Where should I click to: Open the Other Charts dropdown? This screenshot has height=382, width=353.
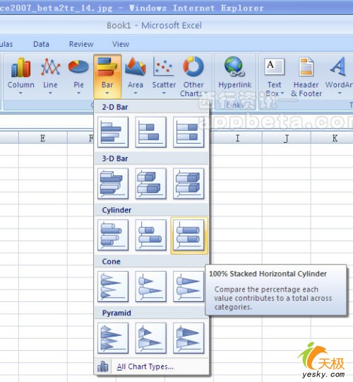(193, 76)
